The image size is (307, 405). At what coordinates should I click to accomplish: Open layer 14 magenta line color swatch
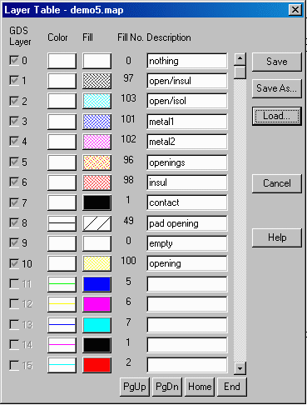pos(62,345)
